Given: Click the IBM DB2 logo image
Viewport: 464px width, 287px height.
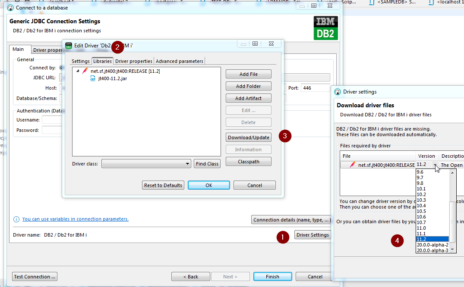Looking at the screenshot, I should 325,28.
